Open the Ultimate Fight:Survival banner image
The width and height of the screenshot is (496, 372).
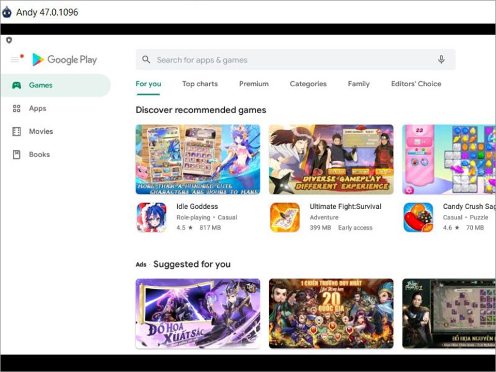[x=331, y=160]
